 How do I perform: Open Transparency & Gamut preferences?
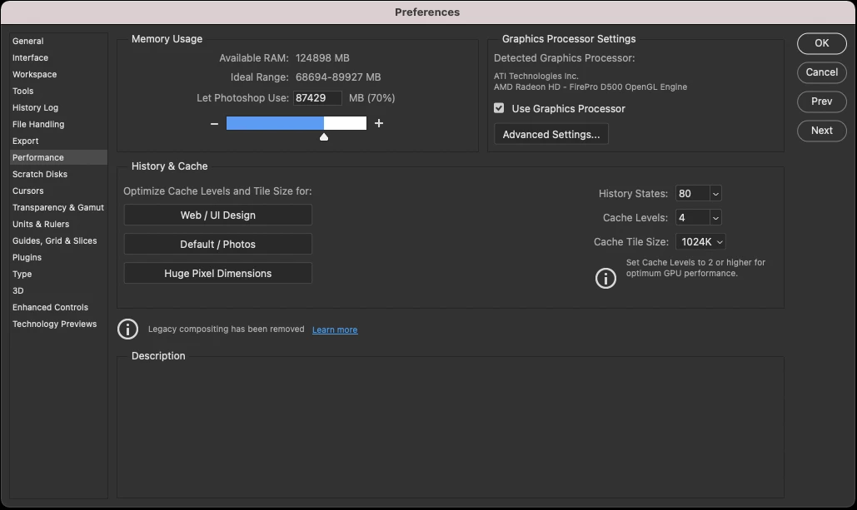[x=58, y=207]
